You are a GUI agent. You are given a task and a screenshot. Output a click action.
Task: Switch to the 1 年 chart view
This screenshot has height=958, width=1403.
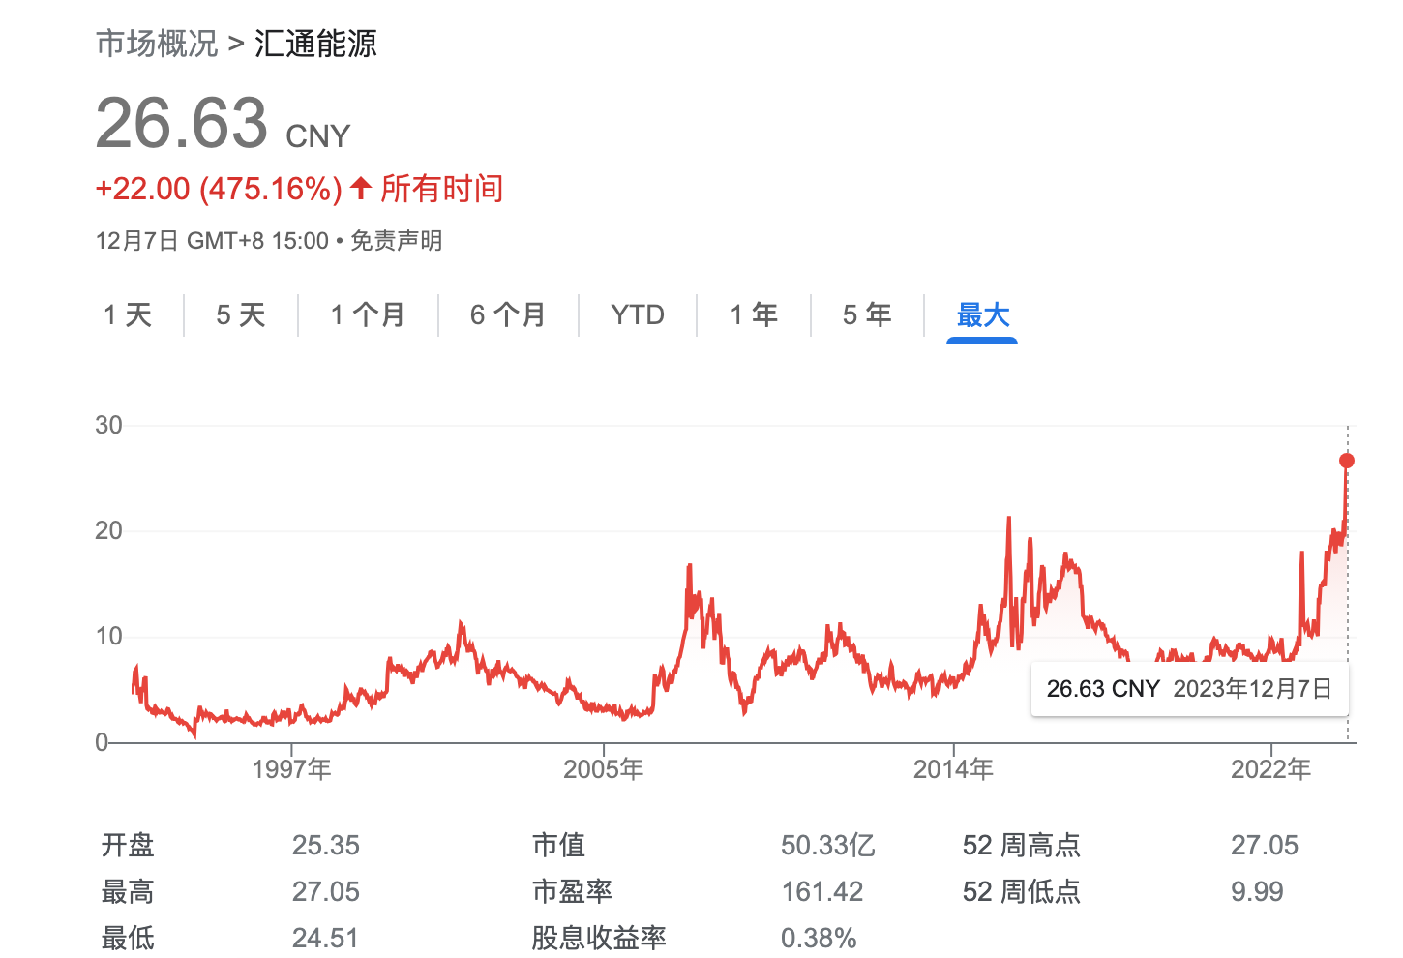[754, 314]
